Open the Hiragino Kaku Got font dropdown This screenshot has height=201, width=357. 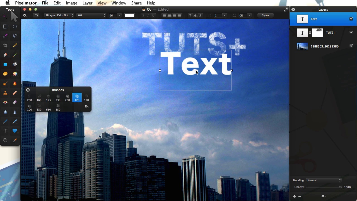point(59,15)
